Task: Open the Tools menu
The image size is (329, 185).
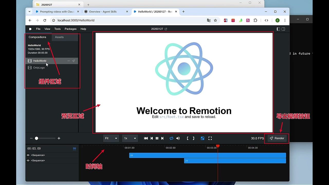Action: pos(57,29)
